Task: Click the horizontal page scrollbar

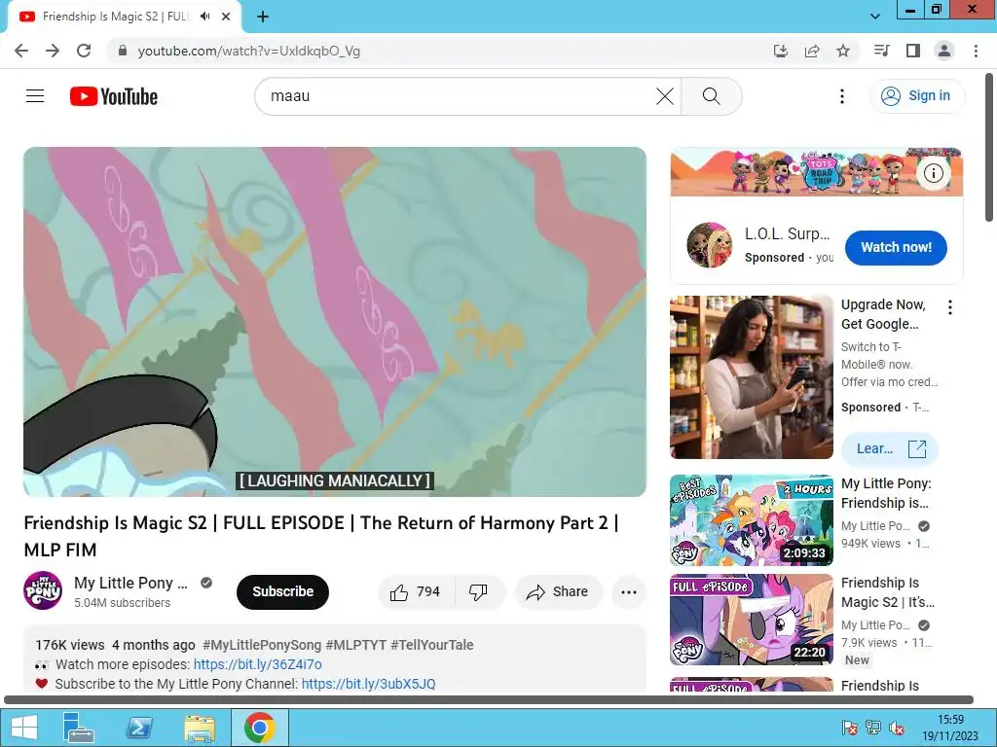Action: [x=489, y=700]
